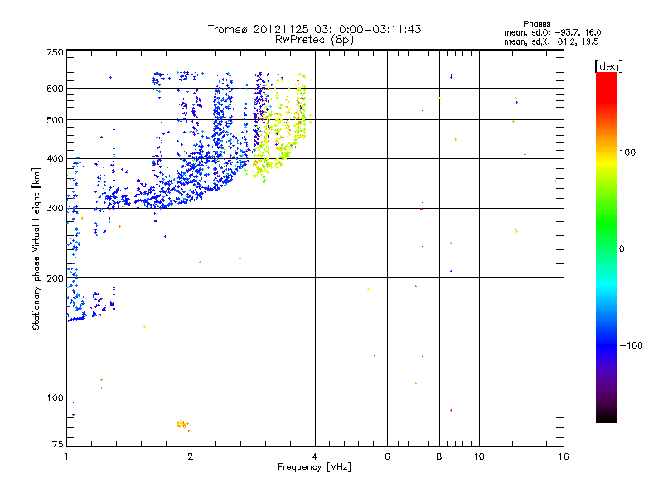663x497 pixels.
Task: Click the x-axis label '10'
Action: click(x=479, y=456)
